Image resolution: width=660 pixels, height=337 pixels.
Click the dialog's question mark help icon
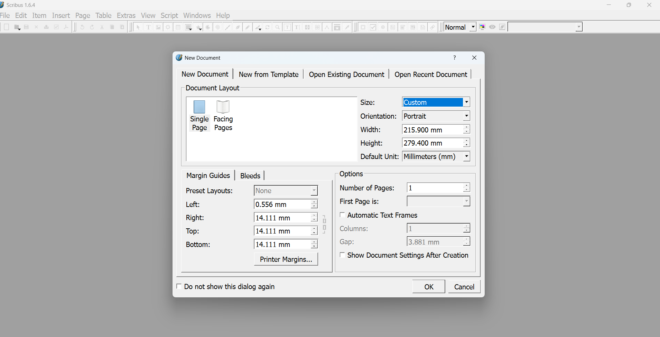point(455,58)
